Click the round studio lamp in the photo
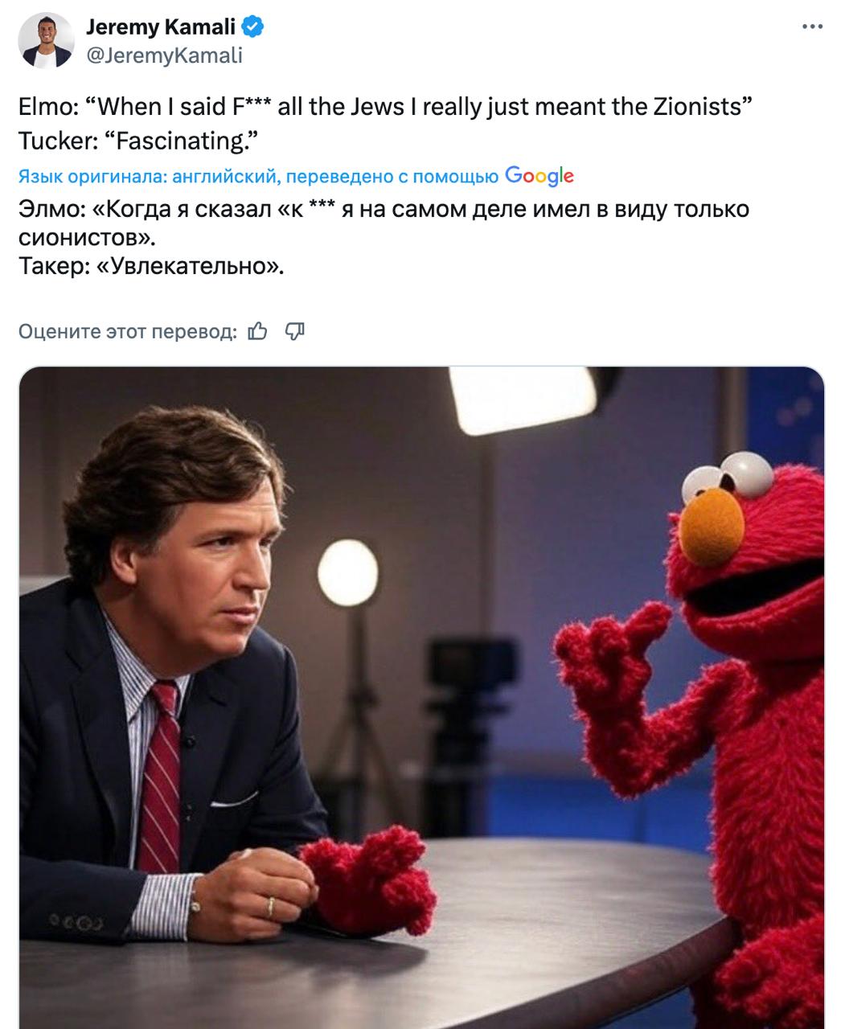 (x=347, y=572)
